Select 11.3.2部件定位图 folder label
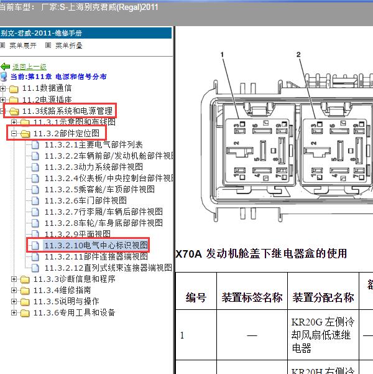373x374 pixels. tap(67, 133)
